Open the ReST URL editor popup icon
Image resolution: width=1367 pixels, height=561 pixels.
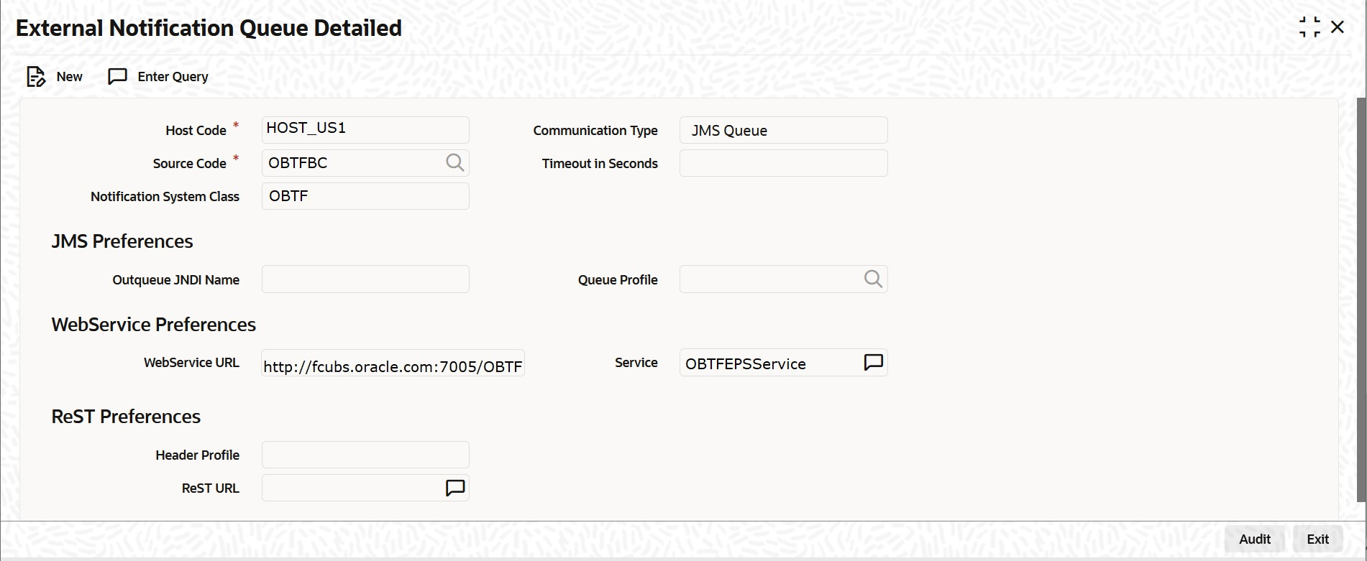point(455,488)
